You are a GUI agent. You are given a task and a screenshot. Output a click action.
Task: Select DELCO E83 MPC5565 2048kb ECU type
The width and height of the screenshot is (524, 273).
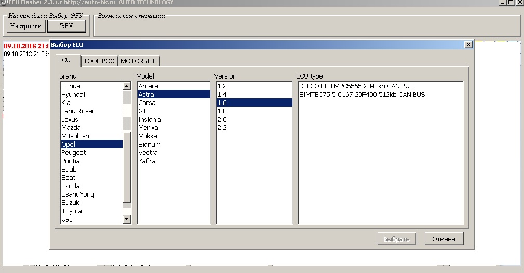tap(381, 86)
